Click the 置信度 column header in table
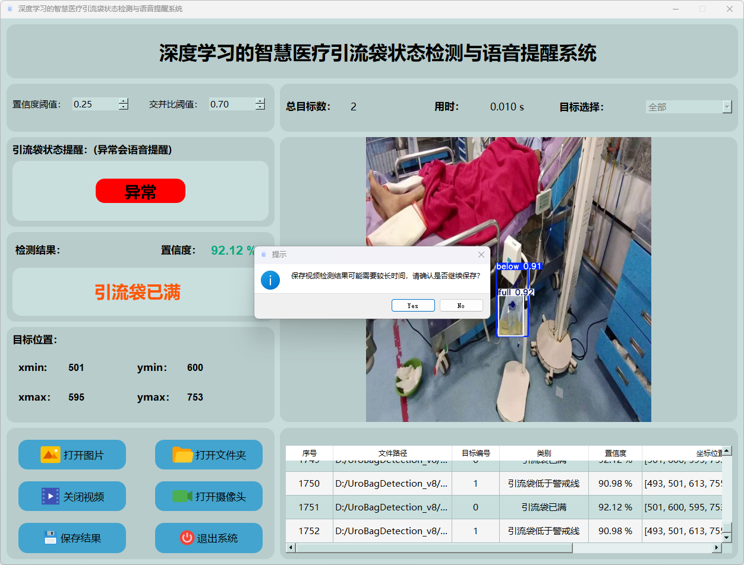Viewport: 744px width, 565px height. point(615,453)
